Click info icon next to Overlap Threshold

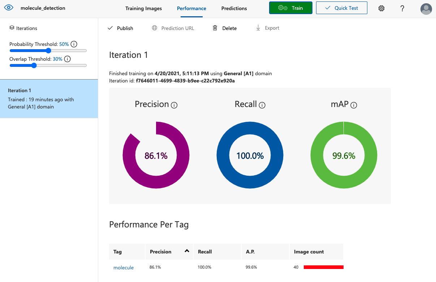click(x=68, y=59)
